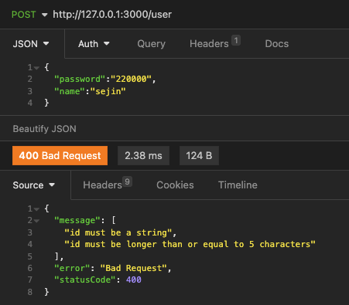
Task: Open the Source response view dropdown
Action: (x=34, y=185)
